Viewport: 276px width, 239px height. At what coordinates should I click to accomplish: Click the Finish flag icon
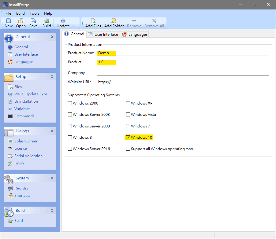click(x=10, y=163)
